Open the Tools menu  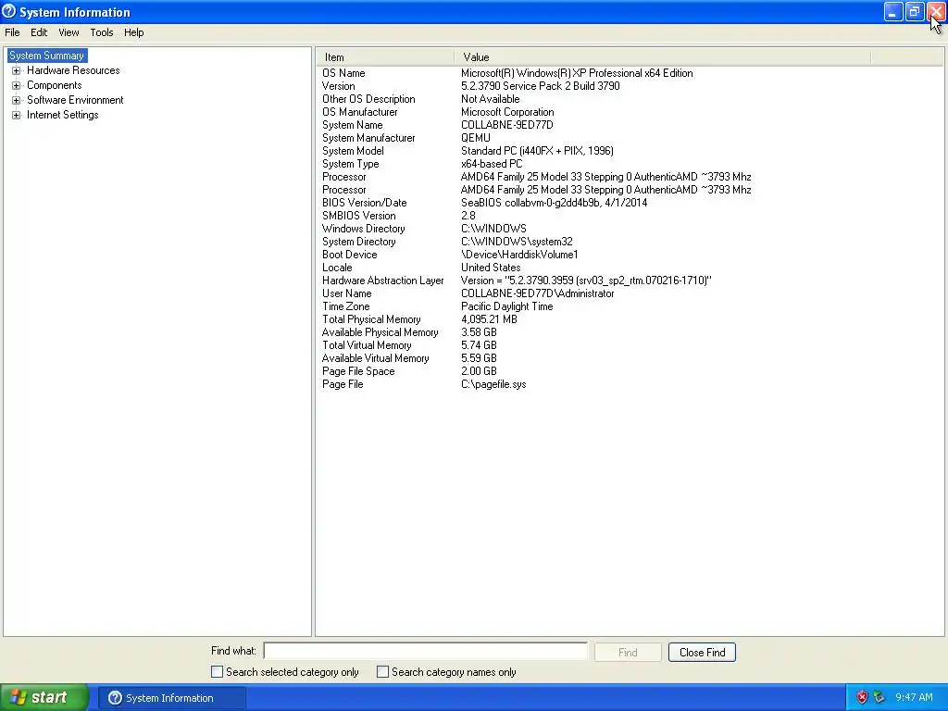(102, 32)
